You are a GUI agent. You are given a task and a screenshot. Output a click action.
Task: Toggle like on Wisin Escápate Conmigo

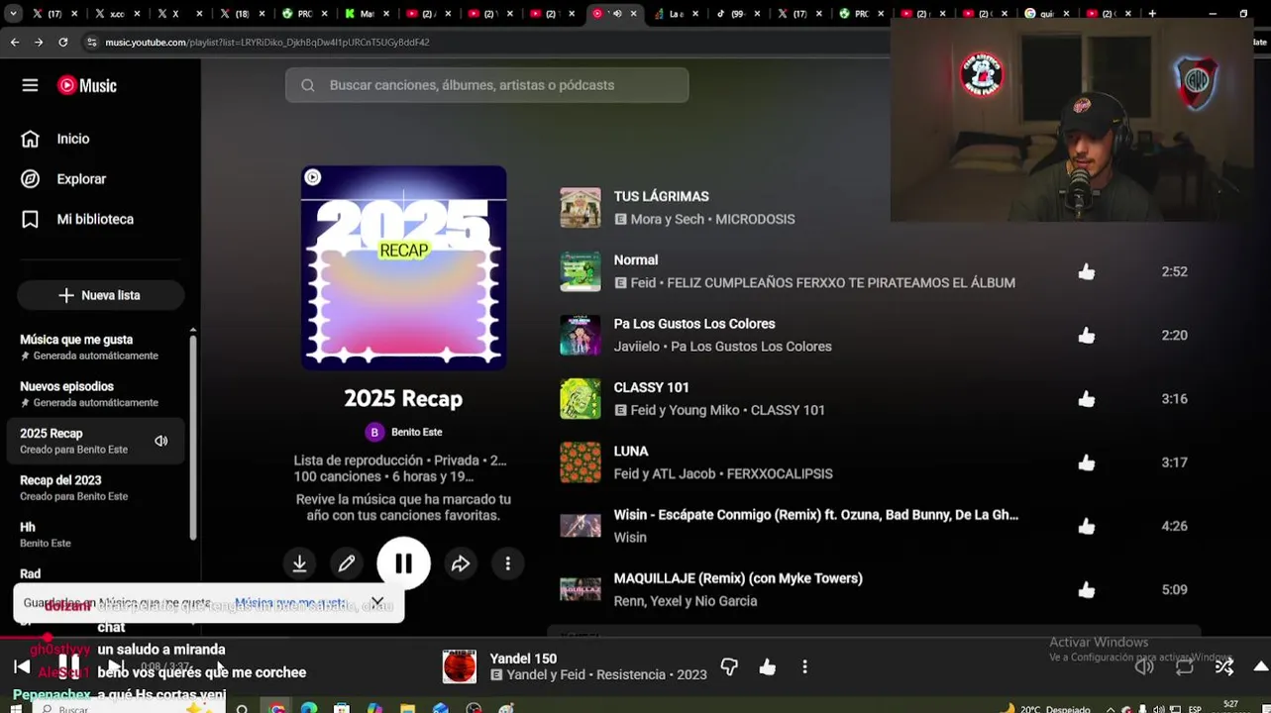[1087, 526]
